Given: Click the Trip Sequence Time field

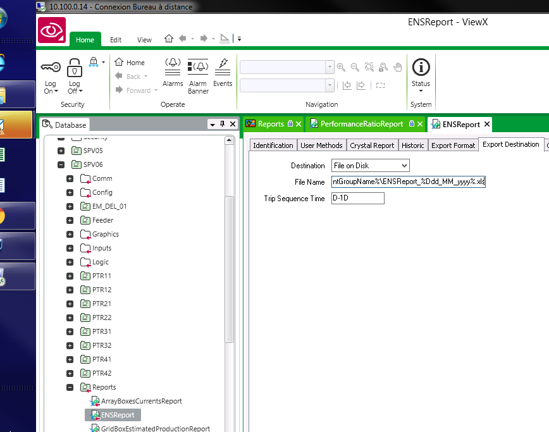Looking at the screenshot, I should [357, 199].
